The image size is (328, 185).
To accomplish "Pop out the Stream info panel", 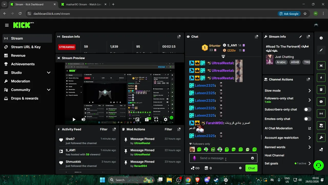I will (308, 37).
